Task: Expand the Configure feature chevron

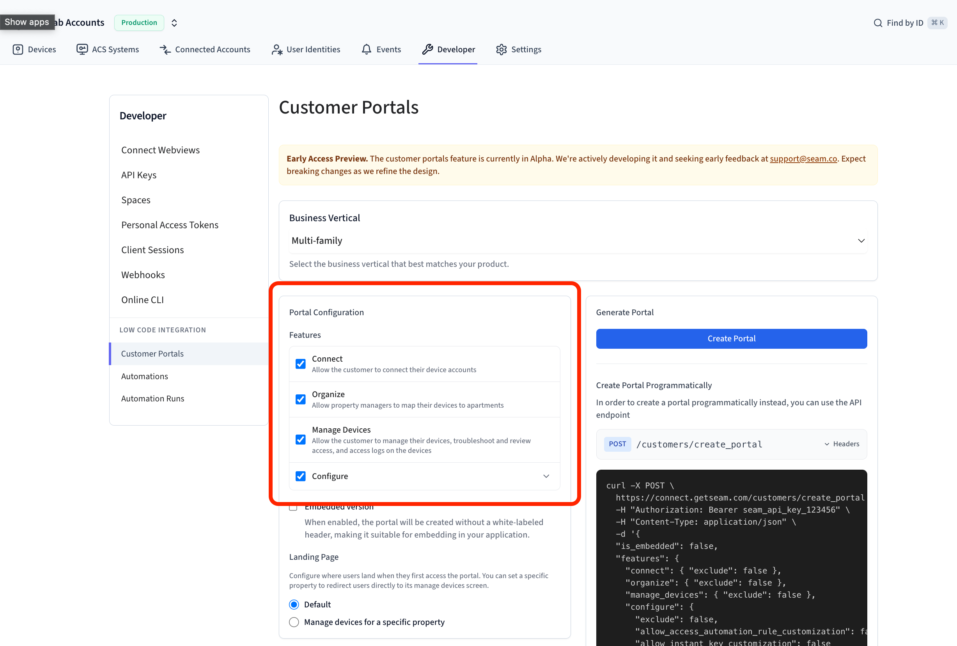Action: (x=546, y=476)
